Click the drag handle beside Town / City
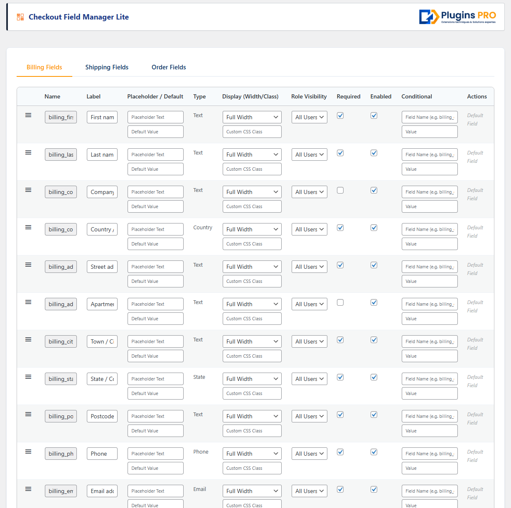The height and width of the screenshot is (508, 511). [x=28, y=339]
